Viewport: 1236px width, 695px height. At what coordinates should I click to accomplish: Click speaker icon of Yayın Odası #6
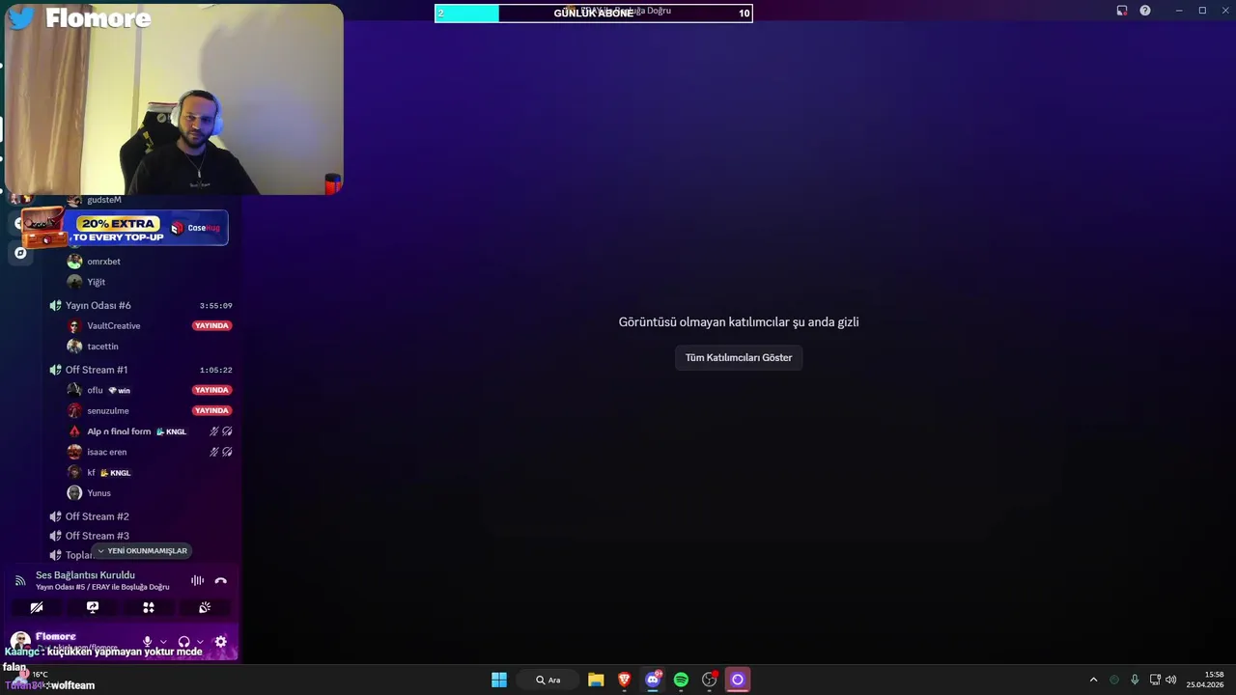coord(55,305)
